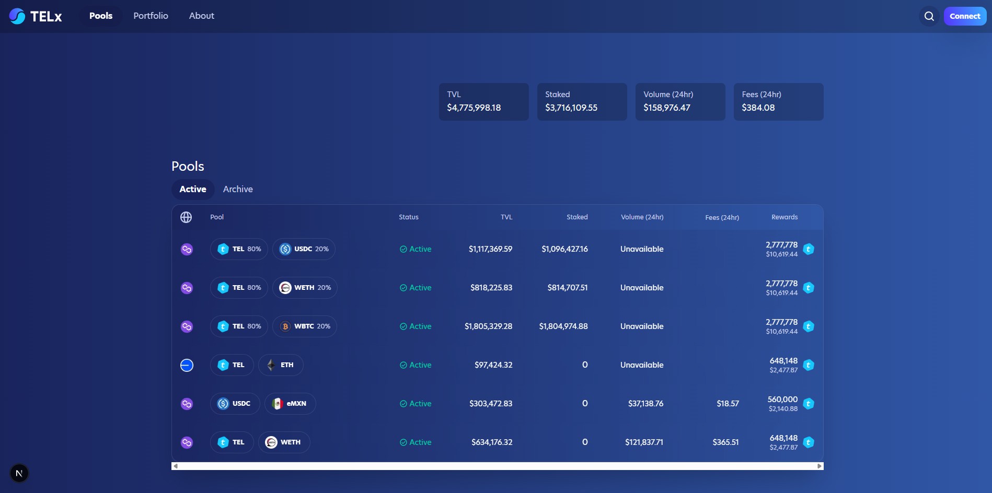Sort by the Volume (24hr) column header
The height and width of the screenshot is (493, 992).
(642, 217)
